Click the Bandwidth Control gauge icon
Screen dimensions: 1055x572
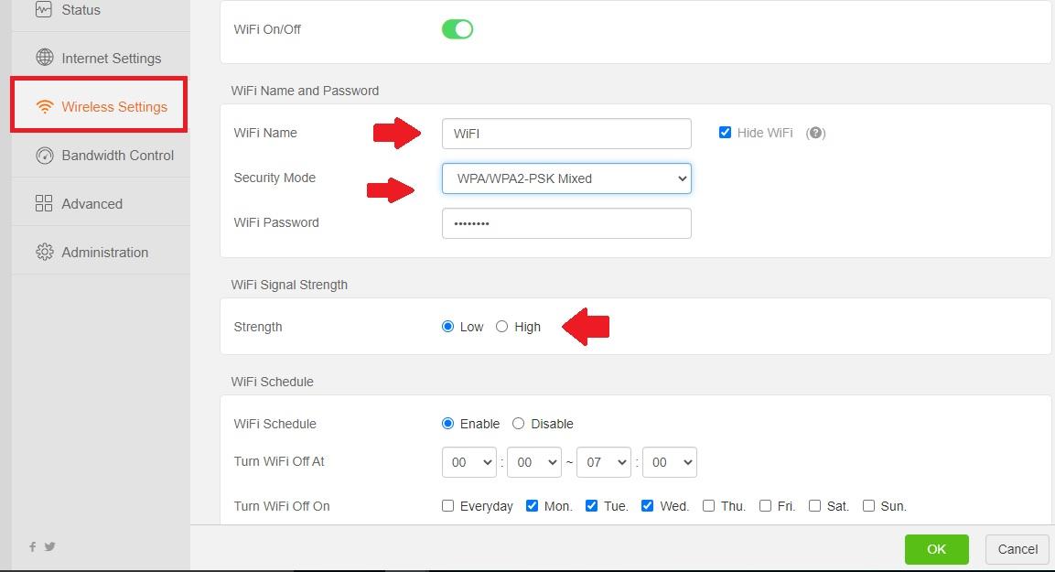click(x=45, y=156)
